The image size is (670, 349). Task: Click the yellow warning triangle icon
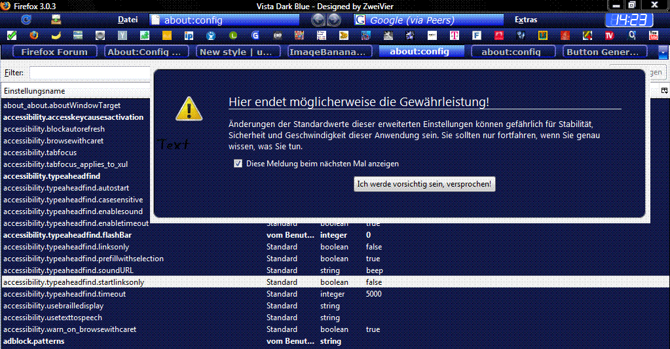tap(189, 109)
